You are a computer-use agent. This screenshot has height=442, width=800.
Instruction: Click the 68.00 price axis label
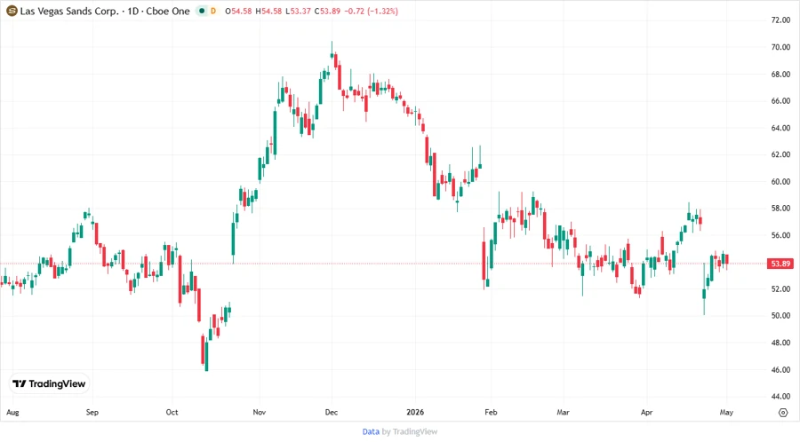[x=780, y=75]
